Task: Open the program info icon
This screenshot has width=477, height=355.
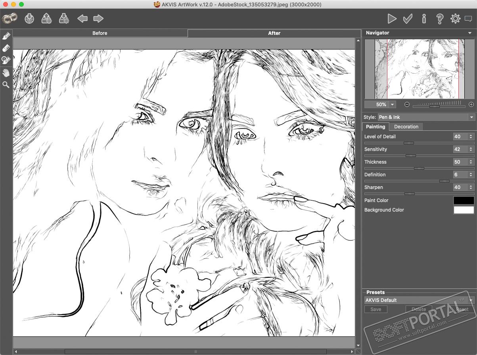Action: click(424, 19)
